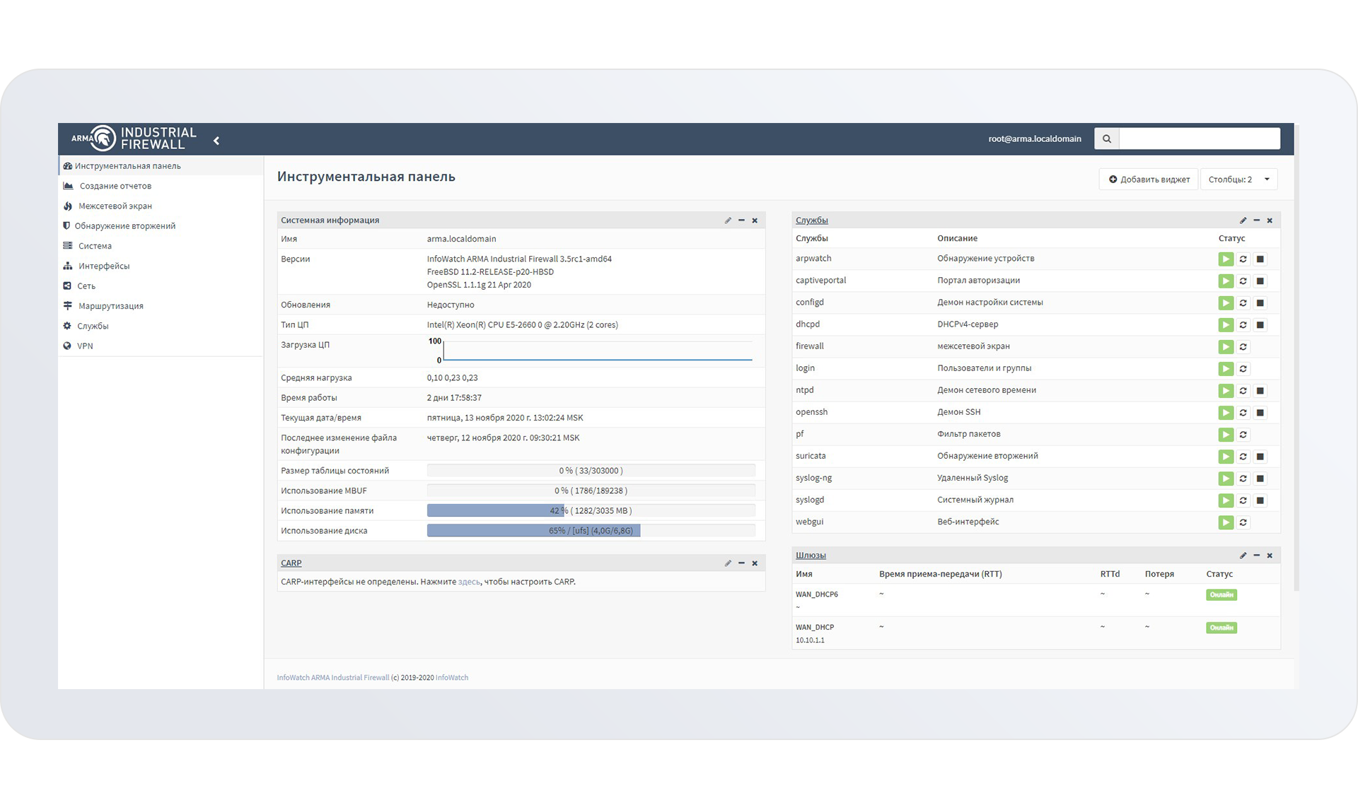Collapse the Системная информация widget
This screenshot has height=810, width=1358.
coord(741,221)
